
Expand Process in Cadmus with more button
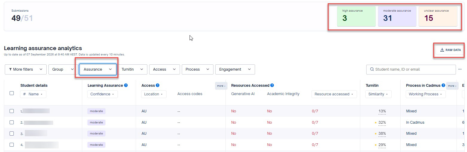click(452, 86)
